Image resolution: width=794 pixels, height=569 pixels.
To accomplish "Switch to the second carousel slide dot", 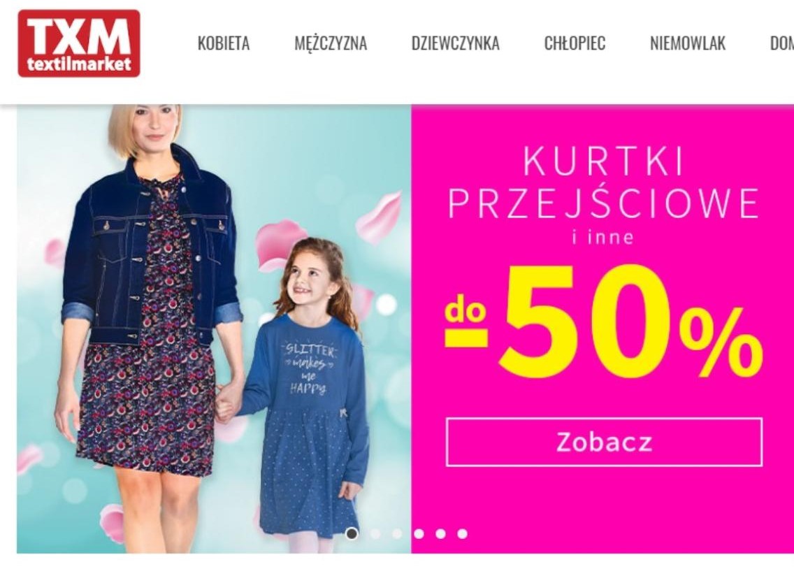I will (375, 533).
